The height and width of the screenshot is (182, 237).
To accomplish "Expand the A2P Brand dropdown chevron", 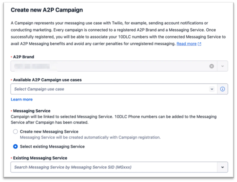I will pyautogui.click(x=223, y=66).
